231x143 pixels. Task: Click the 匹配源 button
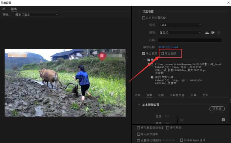[x=217, y=109]
